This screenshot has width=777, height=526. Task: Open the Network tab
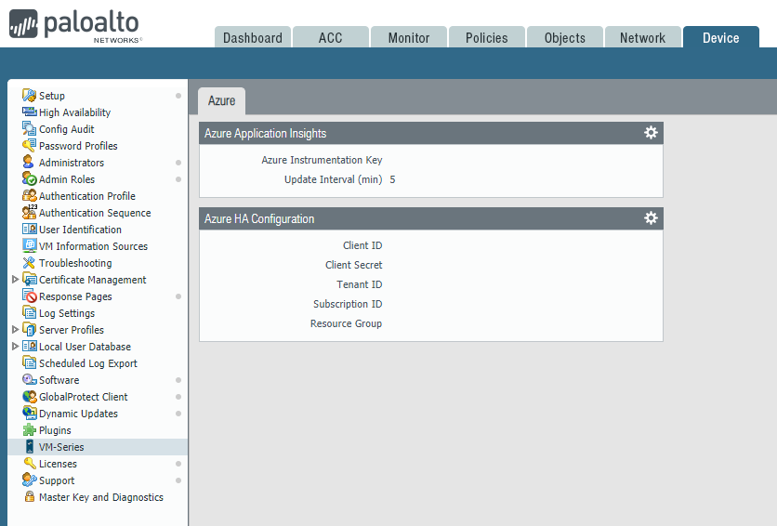coord(642,38)
